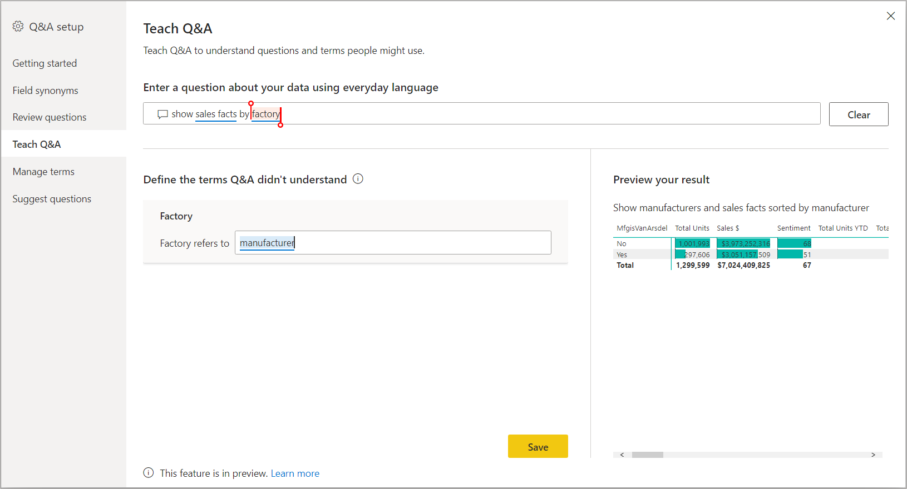Click the speech bubble icon in question box
This screenshot has width=907, height=489.
point(162,114)
